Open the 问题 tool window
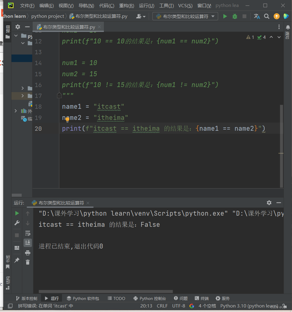 point(181,298)
